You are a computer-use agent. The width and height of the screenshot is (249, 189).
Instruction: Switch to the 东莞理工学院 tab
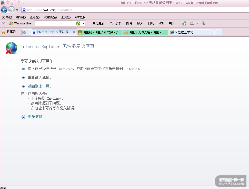192,32
